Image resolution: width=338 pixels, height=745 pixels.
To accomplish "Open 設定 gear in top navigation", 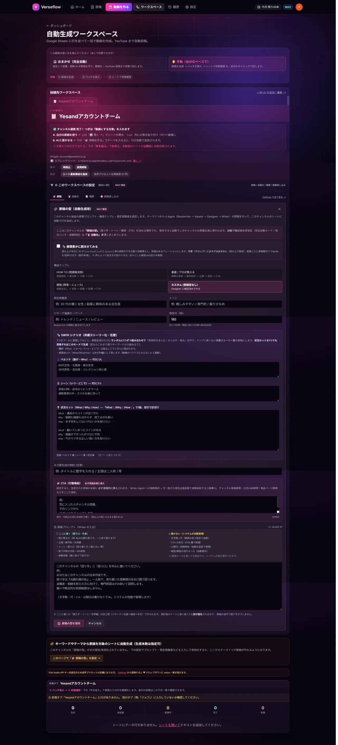I will pyautogui.click(x=191, y=7).
